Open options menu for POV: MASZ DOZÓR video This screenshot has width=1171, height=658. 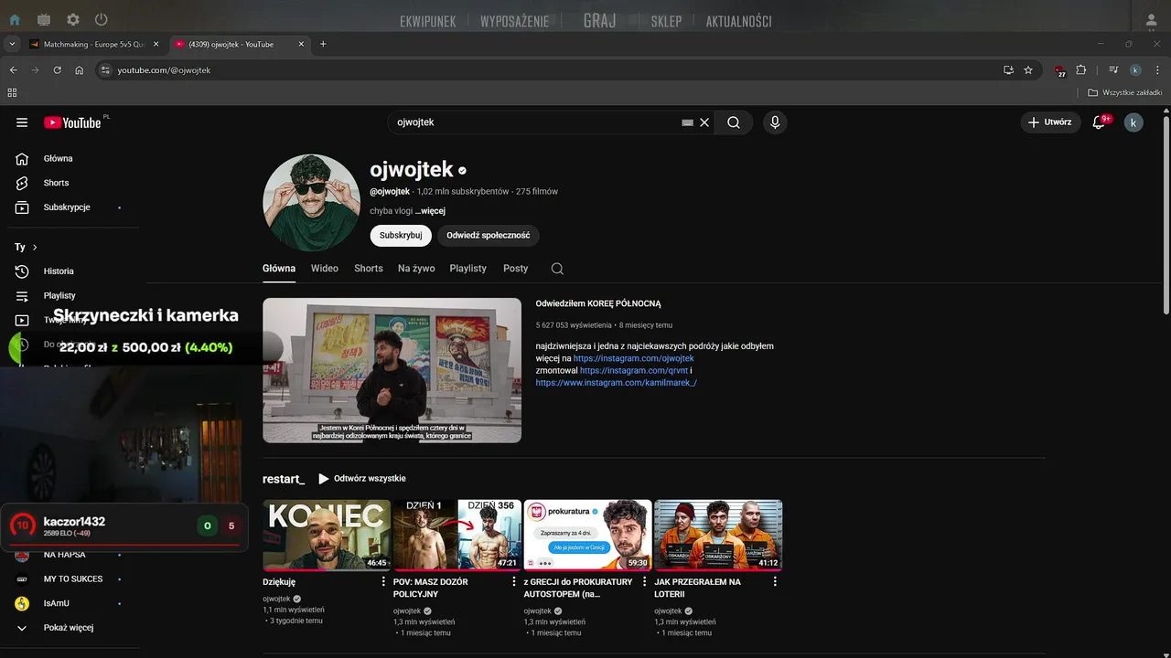(514, 582)
